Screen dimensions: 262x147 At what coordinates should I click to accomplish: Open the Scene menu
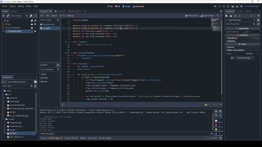[5, 6]
